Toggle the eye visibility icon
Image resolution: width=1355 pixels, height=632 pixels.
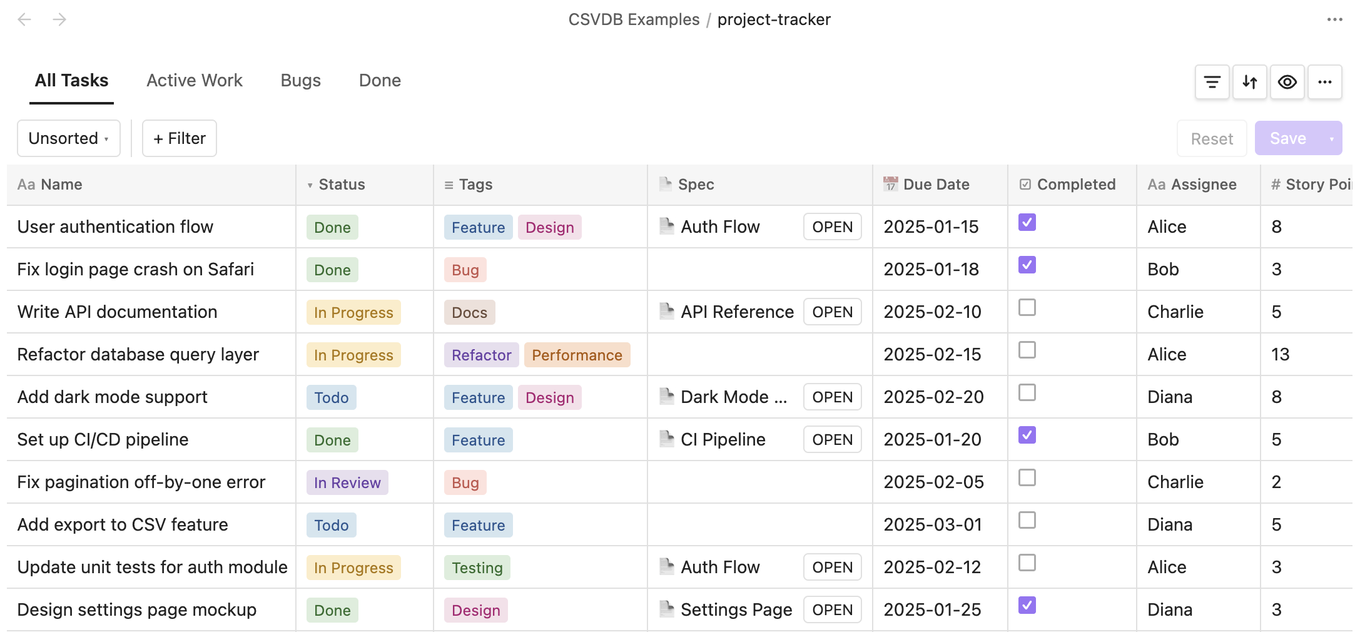(1287, 82)
